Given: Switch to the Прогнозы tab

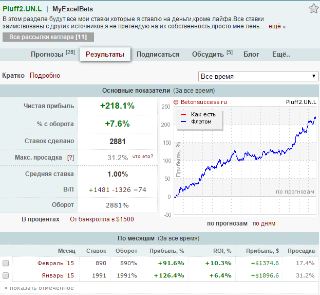Looking at the screenshot, I should [53, 54].
